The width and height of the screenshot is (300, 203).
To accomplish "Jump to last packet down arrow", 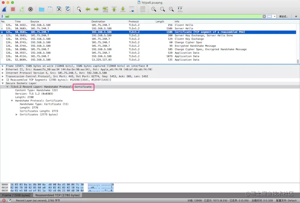I will [x=123, y=9].
